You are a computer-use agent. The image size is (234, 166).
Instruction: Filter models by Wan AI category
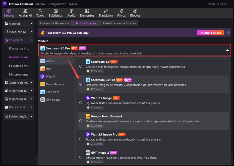click(x=56, y=76)
